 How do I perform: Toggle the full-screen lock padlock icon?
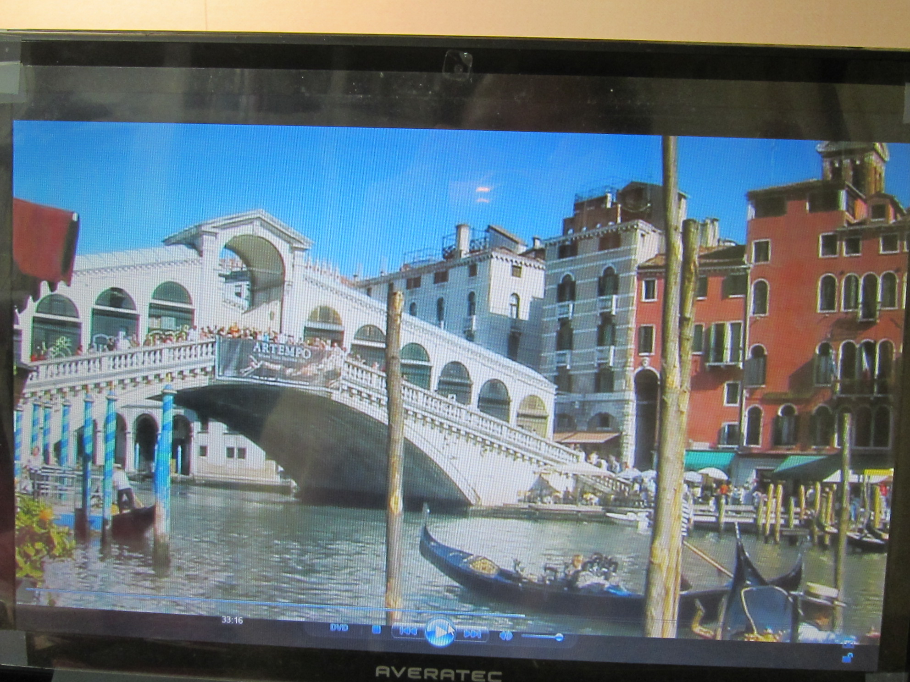tap(847, 659)
